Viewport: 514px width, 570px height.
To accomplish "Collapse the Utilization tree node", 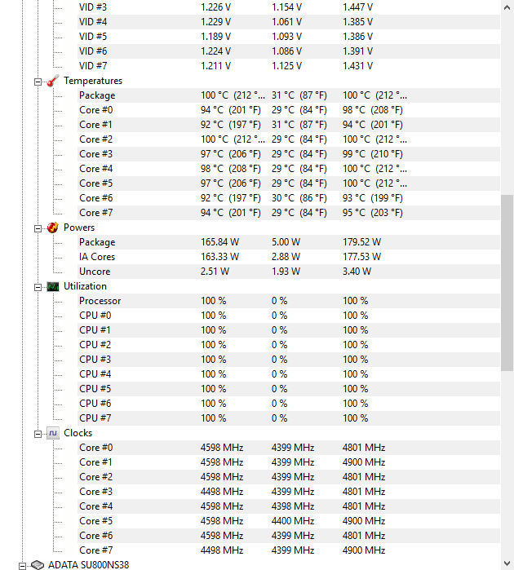I will (x=38, y=287).
